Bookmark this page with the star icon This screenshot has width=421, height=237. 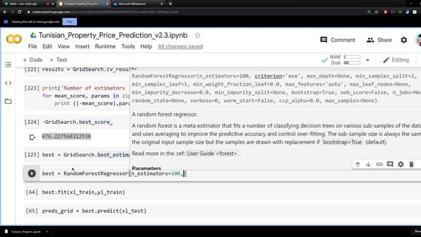click(x=376, y=12)
